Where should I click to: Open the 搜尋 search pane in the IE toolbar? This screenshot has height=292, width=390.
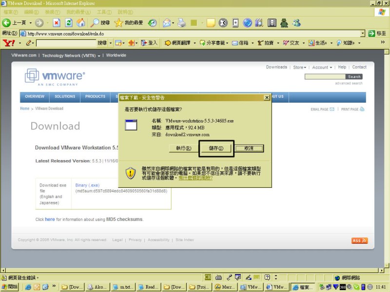pos(100,23)
